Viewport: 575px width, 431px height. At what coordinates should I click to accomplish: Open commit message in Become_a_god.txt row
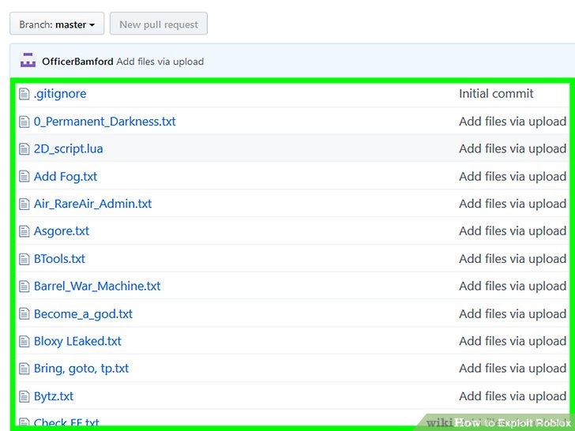coord(513,314)
